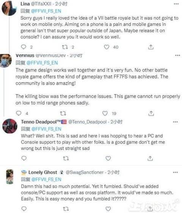Share Lina's tweet
182x213 pixels.
tap(151, 47)
